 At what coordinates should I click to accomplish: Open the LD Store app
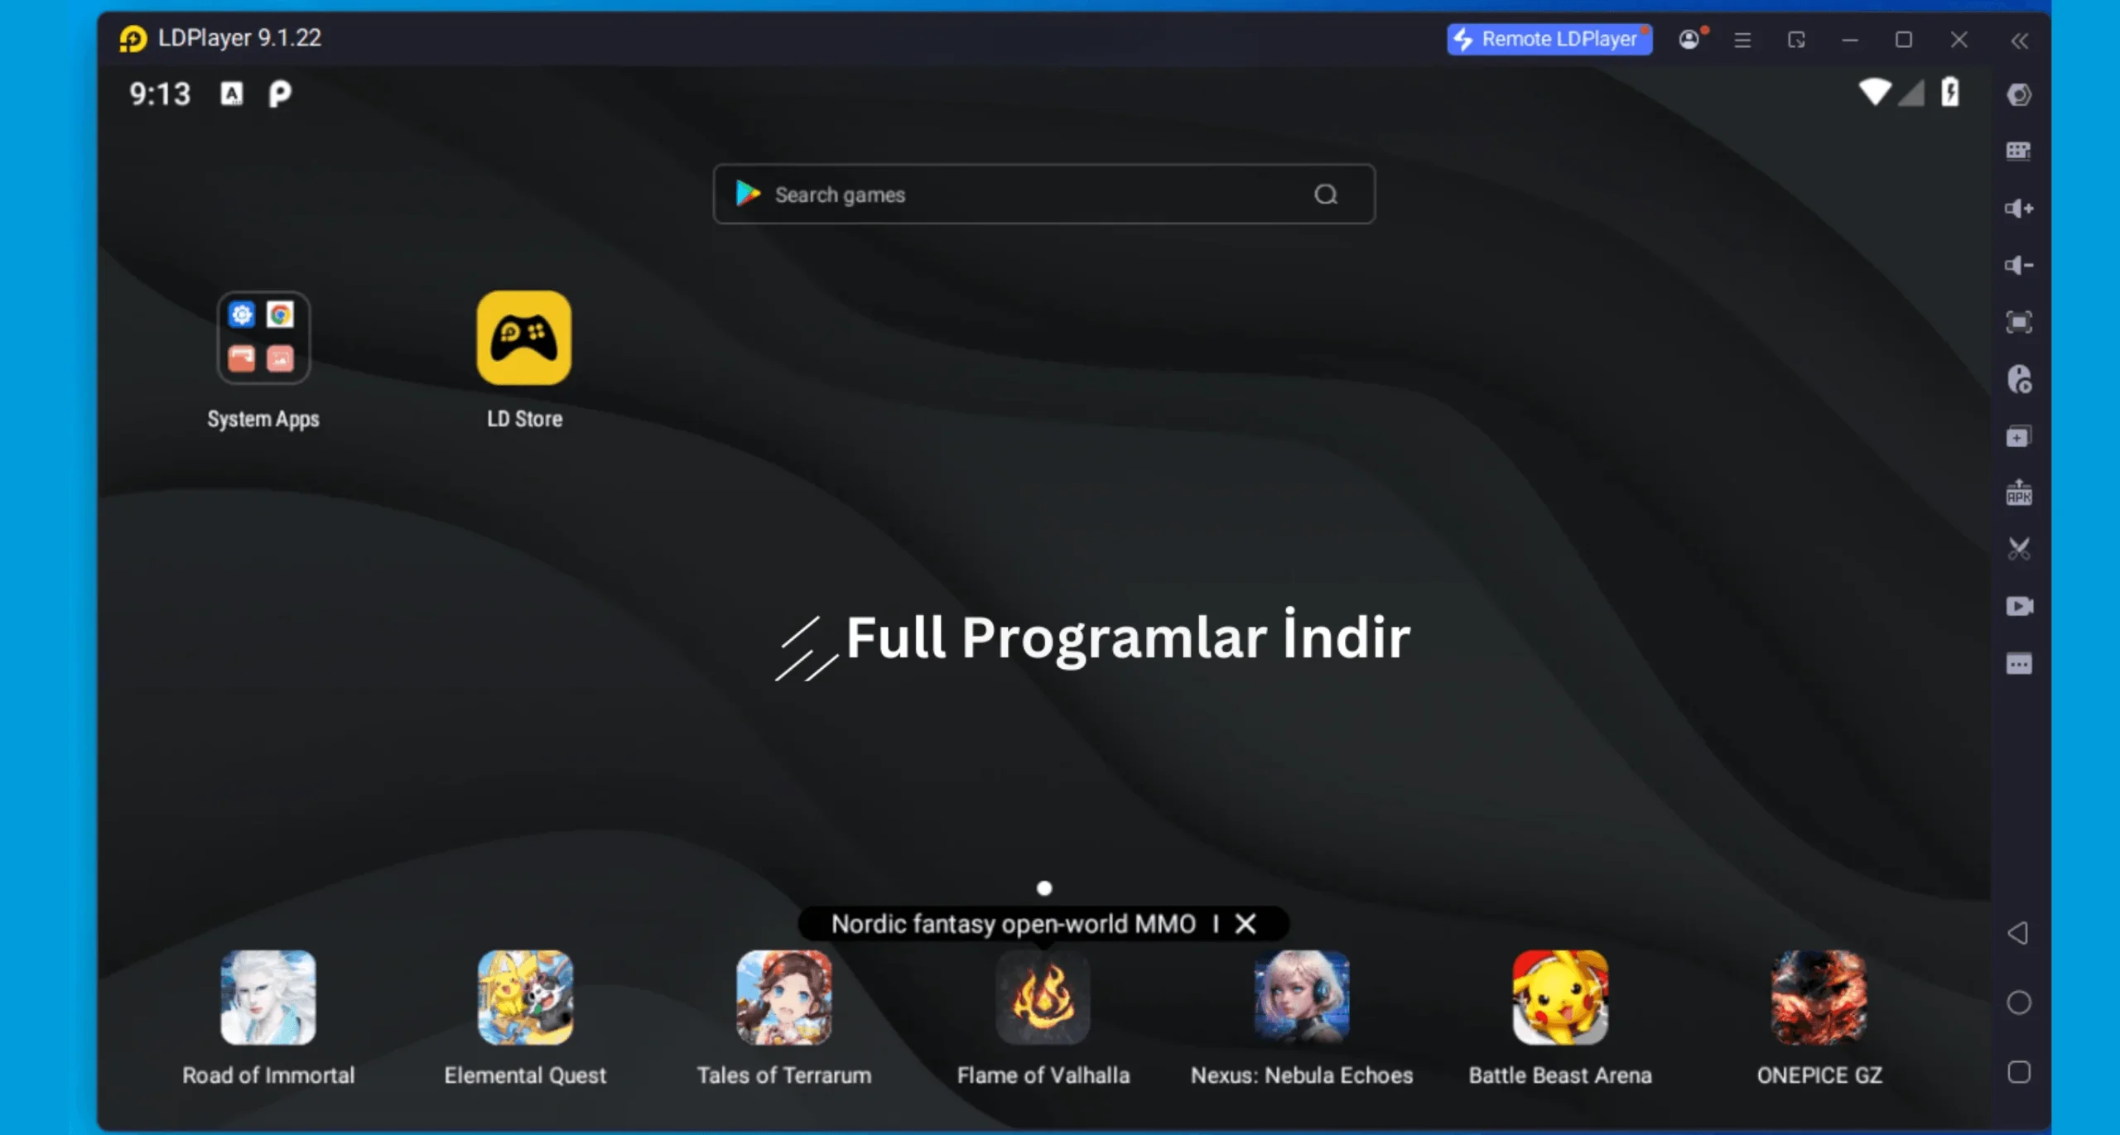523,338
